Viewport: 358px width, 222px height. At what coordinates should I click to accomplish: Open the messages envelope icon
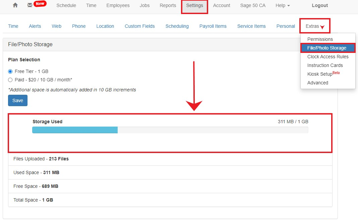pos(30,5)
